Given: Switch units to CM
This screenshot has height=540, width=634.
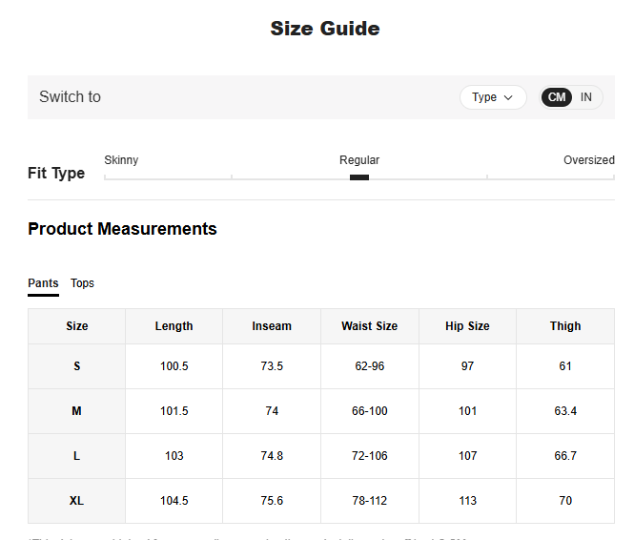Looking at the screenshot, I should (557, 97).
